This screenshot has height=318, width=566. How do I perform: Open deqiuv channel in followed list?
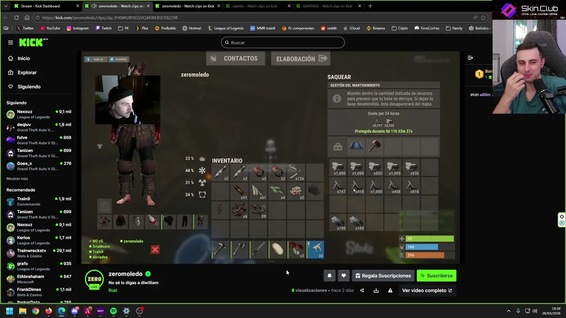(x=39, y=127)
